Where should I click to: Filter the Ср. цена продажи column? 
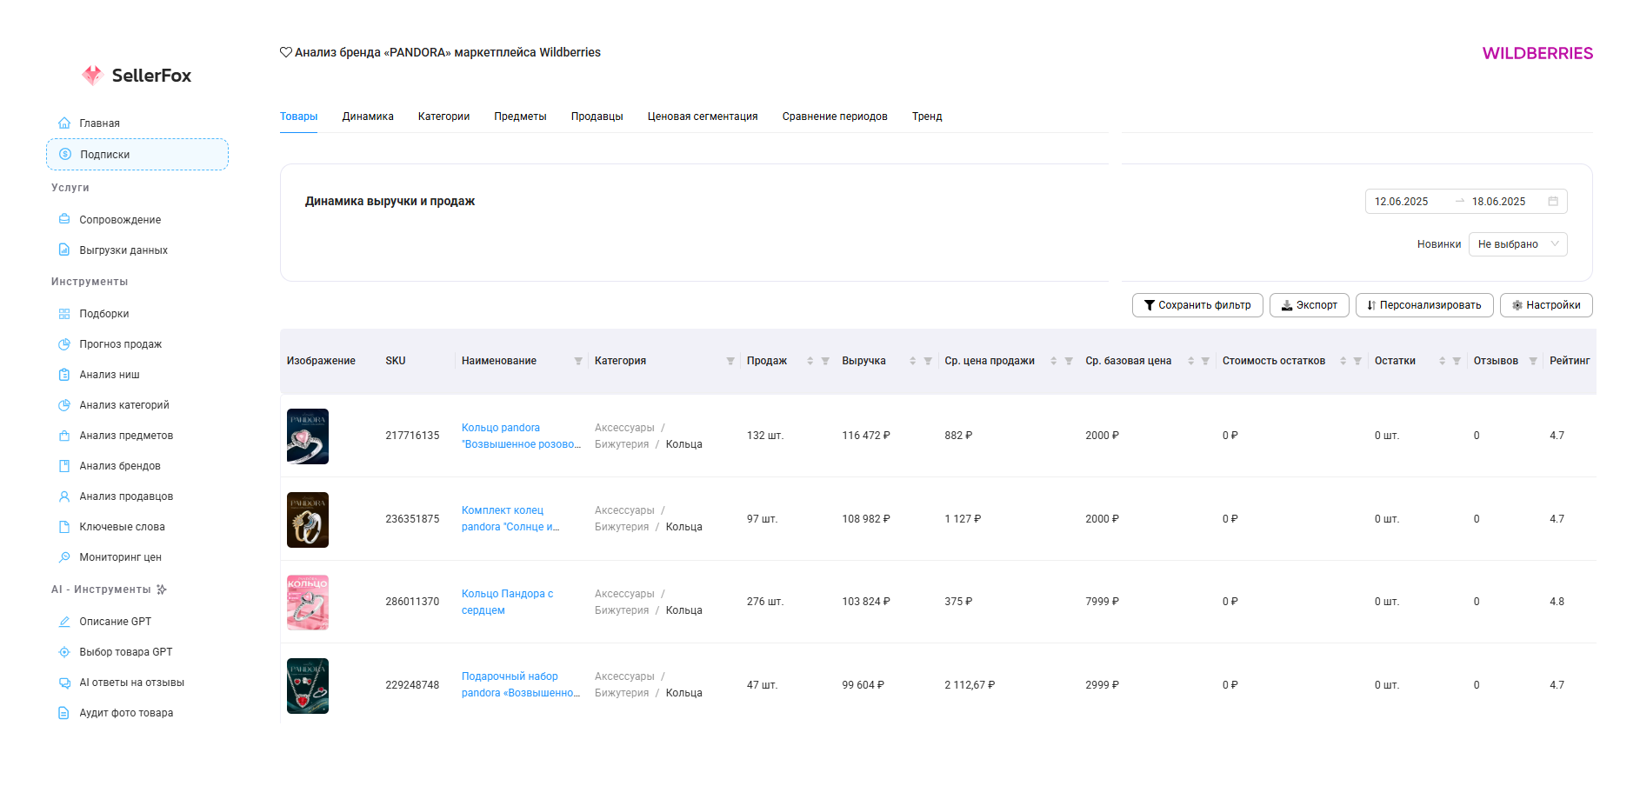(1069, 361)
